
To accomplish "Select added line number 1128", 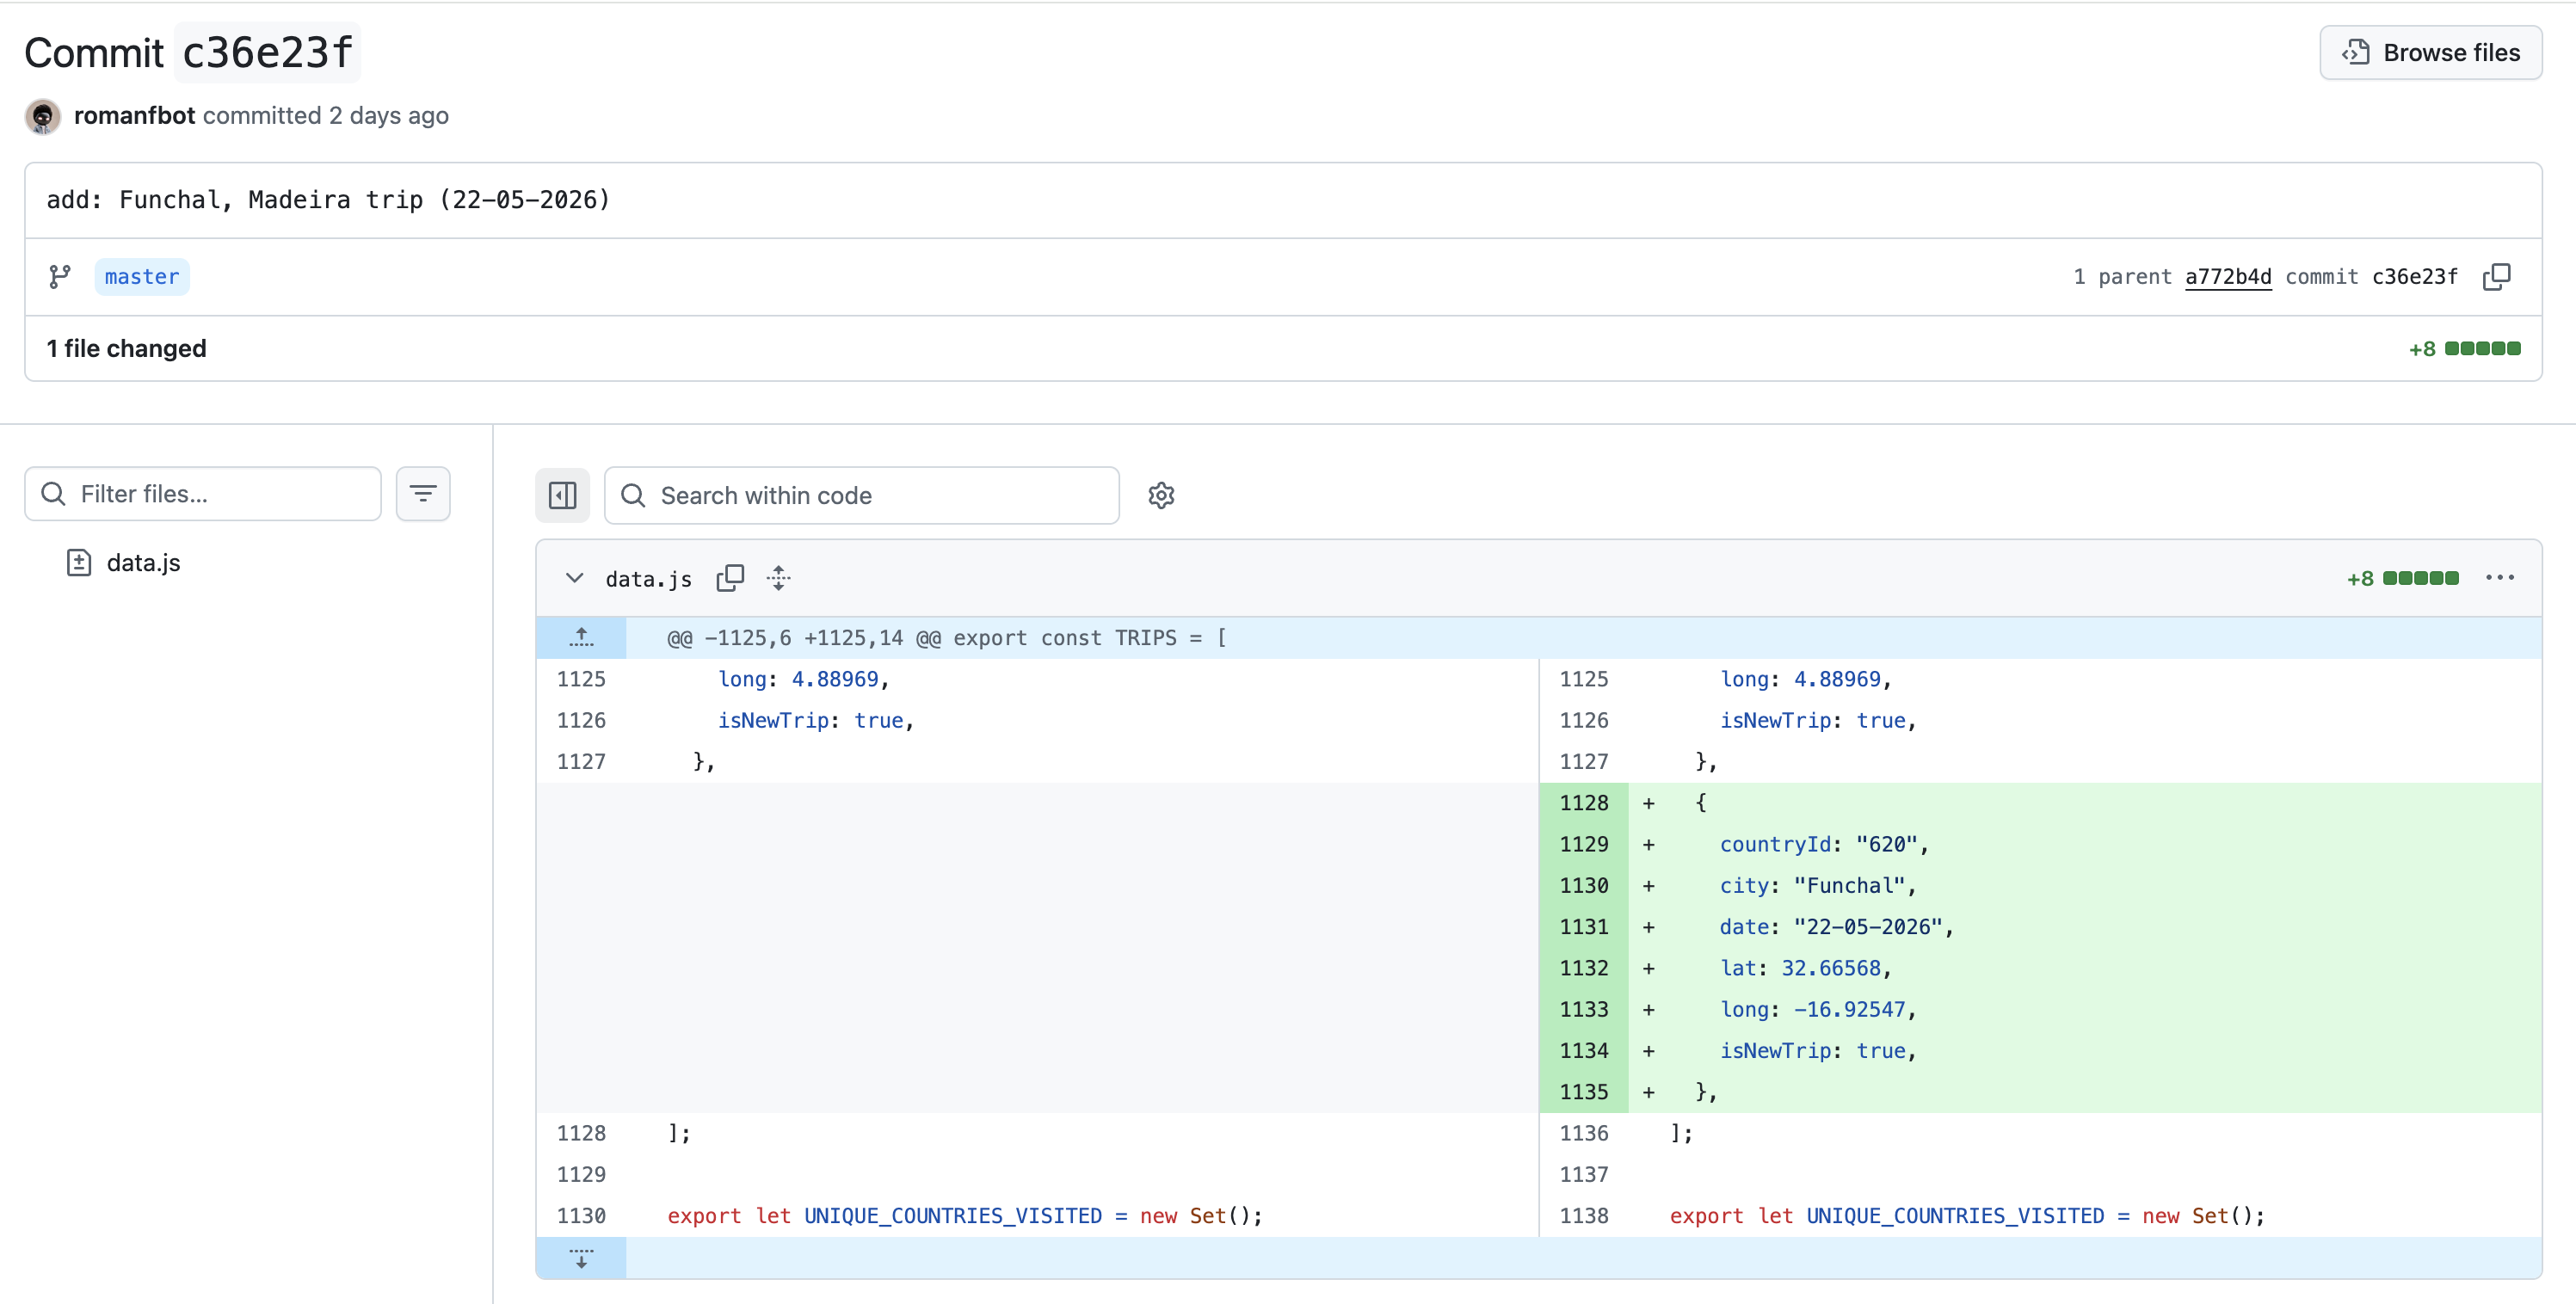I will (1584, 803).
